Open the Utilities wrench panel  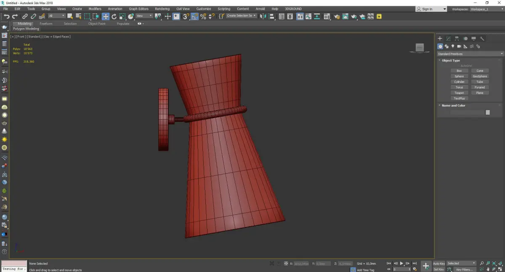pyautogui.click(x=482, y=39)
